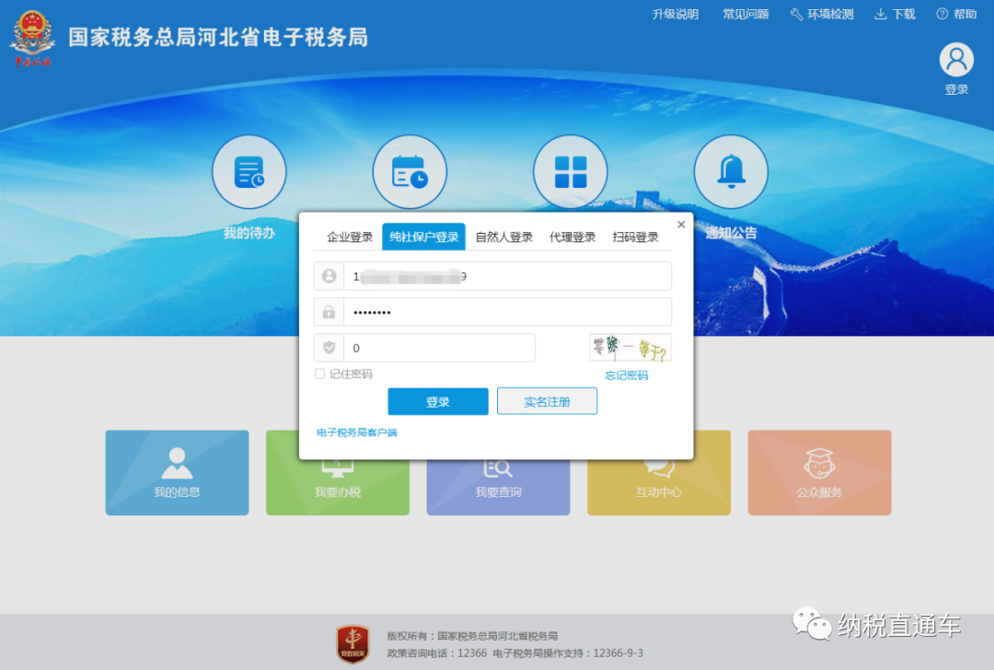Open the 互动中心 tile
994x670 pixels.
(659, 487)
